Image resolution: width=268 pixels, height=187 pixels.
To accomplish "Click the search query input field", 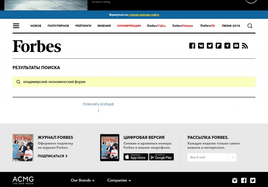I will [134, 82].
